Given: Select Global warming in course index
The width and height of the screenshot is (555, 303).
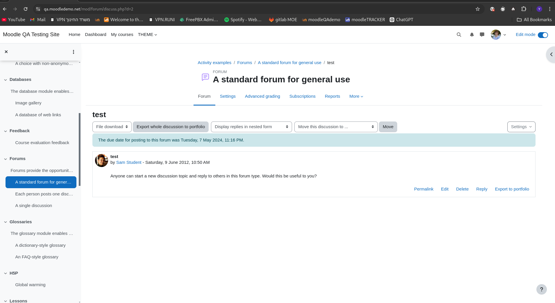Looking at the screenshot, I should click(30, 285).
